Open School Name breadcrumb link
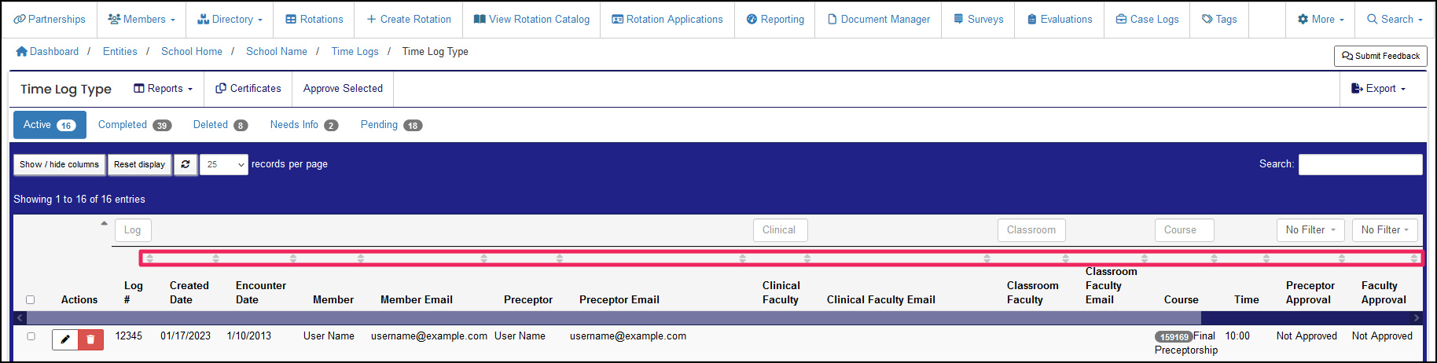Viewport: 1437px width, 363px height. [x=277, y=51]
